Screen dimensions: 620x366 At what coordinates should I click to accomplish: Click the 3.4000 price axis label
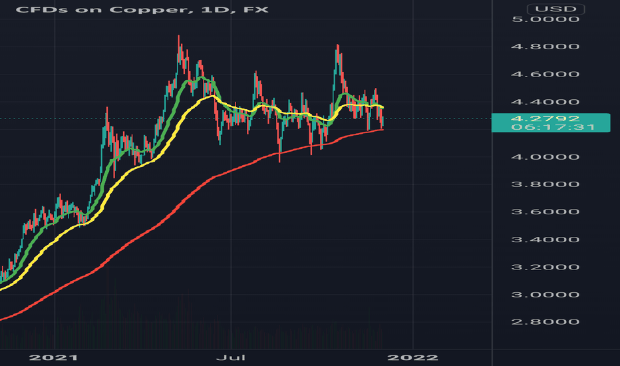click(x=545, y=240)
